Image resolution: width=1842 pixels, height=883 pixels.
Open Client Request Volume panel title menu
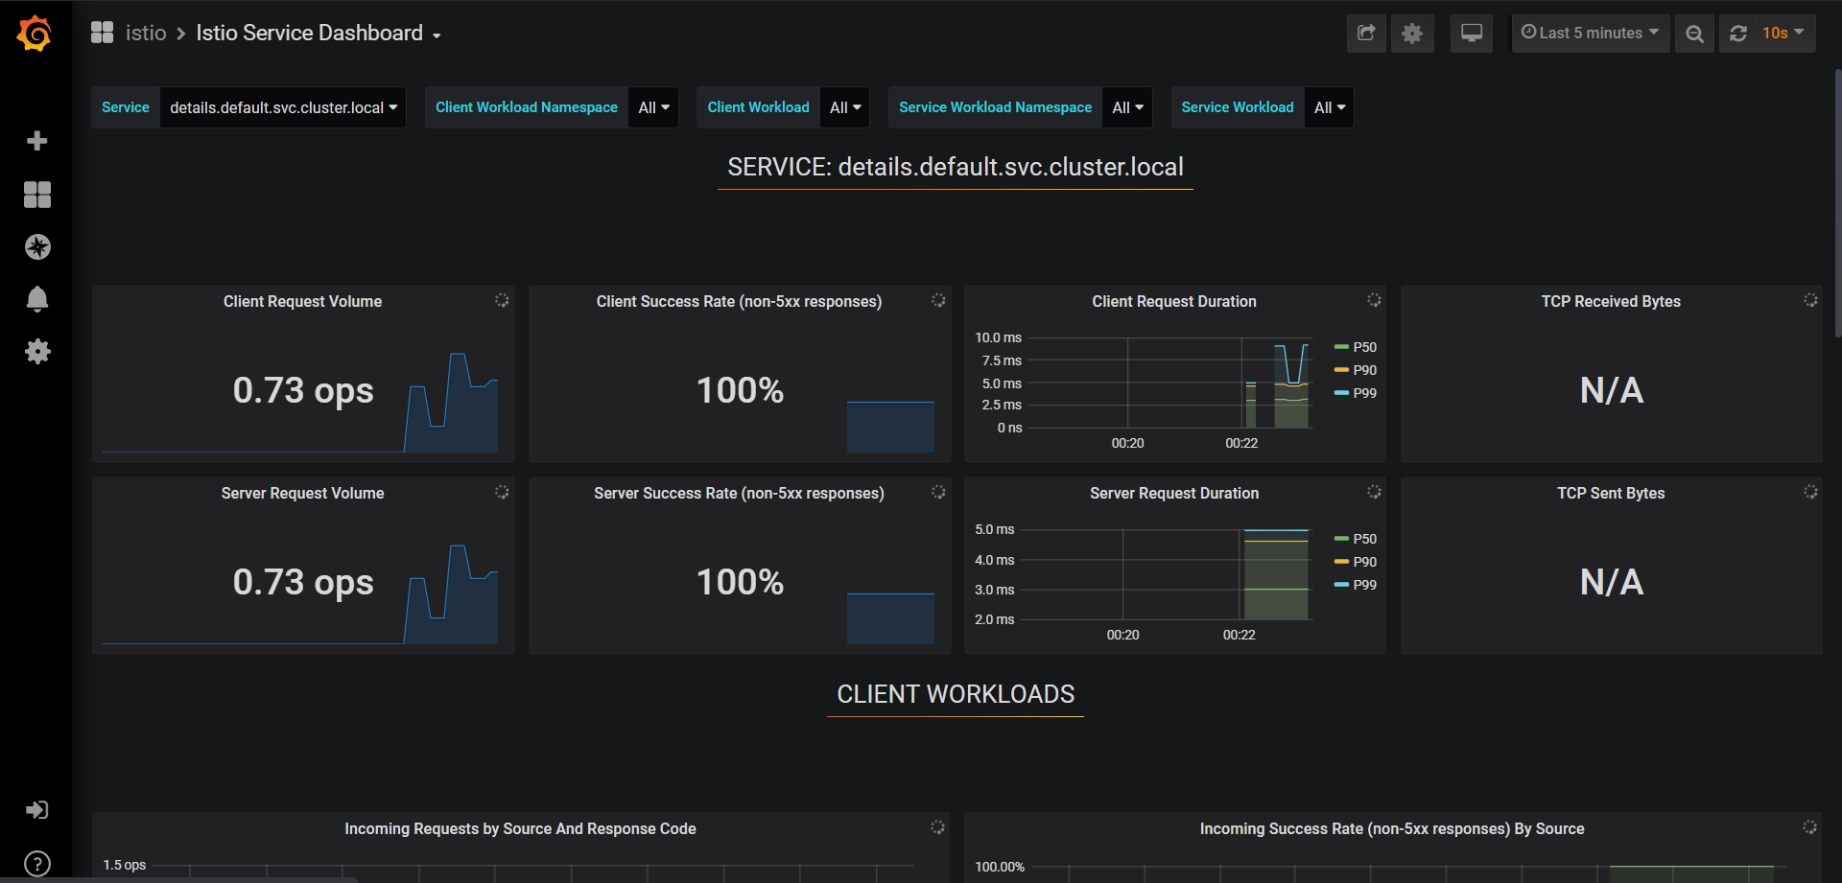pos(302,302)
